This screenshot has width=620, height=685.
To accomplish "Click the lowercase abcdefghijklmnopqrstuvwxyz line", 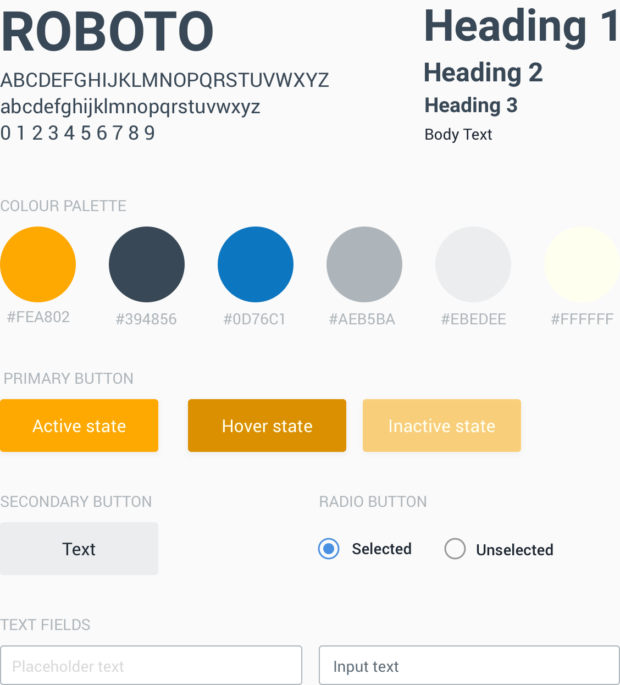I will [x=130, y=107].
